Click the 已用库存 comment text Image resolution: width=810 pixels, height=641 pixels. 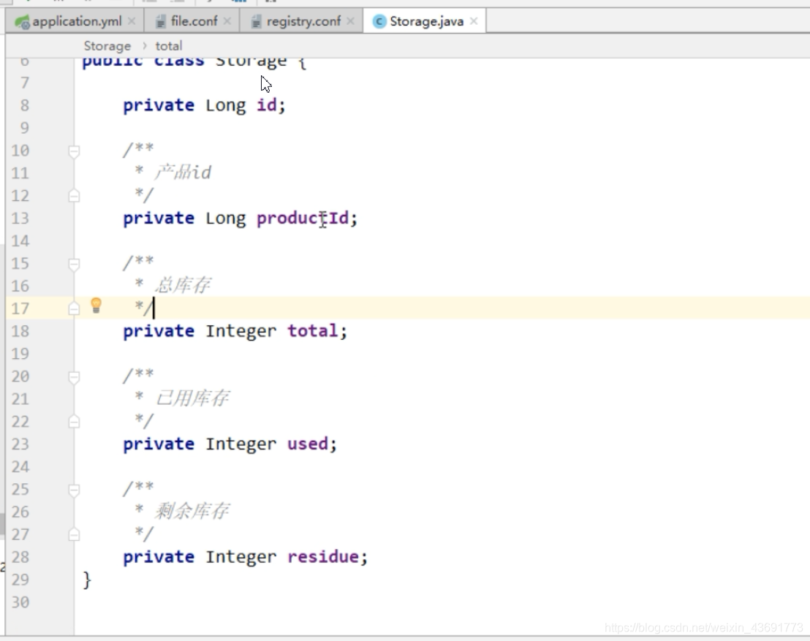click(x=192, y=398)
